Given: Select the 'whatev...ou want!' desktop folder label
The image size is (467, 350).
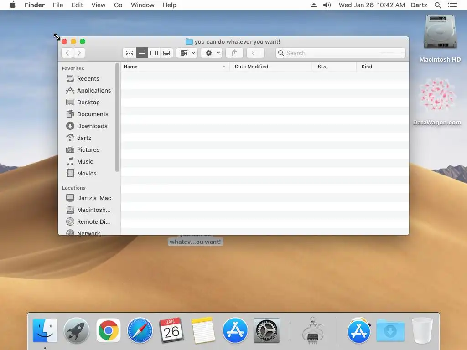Looking at the screenshot, I should coord(195,242).
